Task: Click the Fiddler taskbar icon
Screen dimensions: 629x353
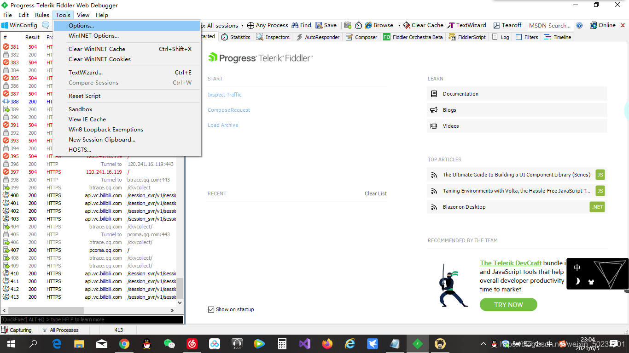Action: [418, 343]
